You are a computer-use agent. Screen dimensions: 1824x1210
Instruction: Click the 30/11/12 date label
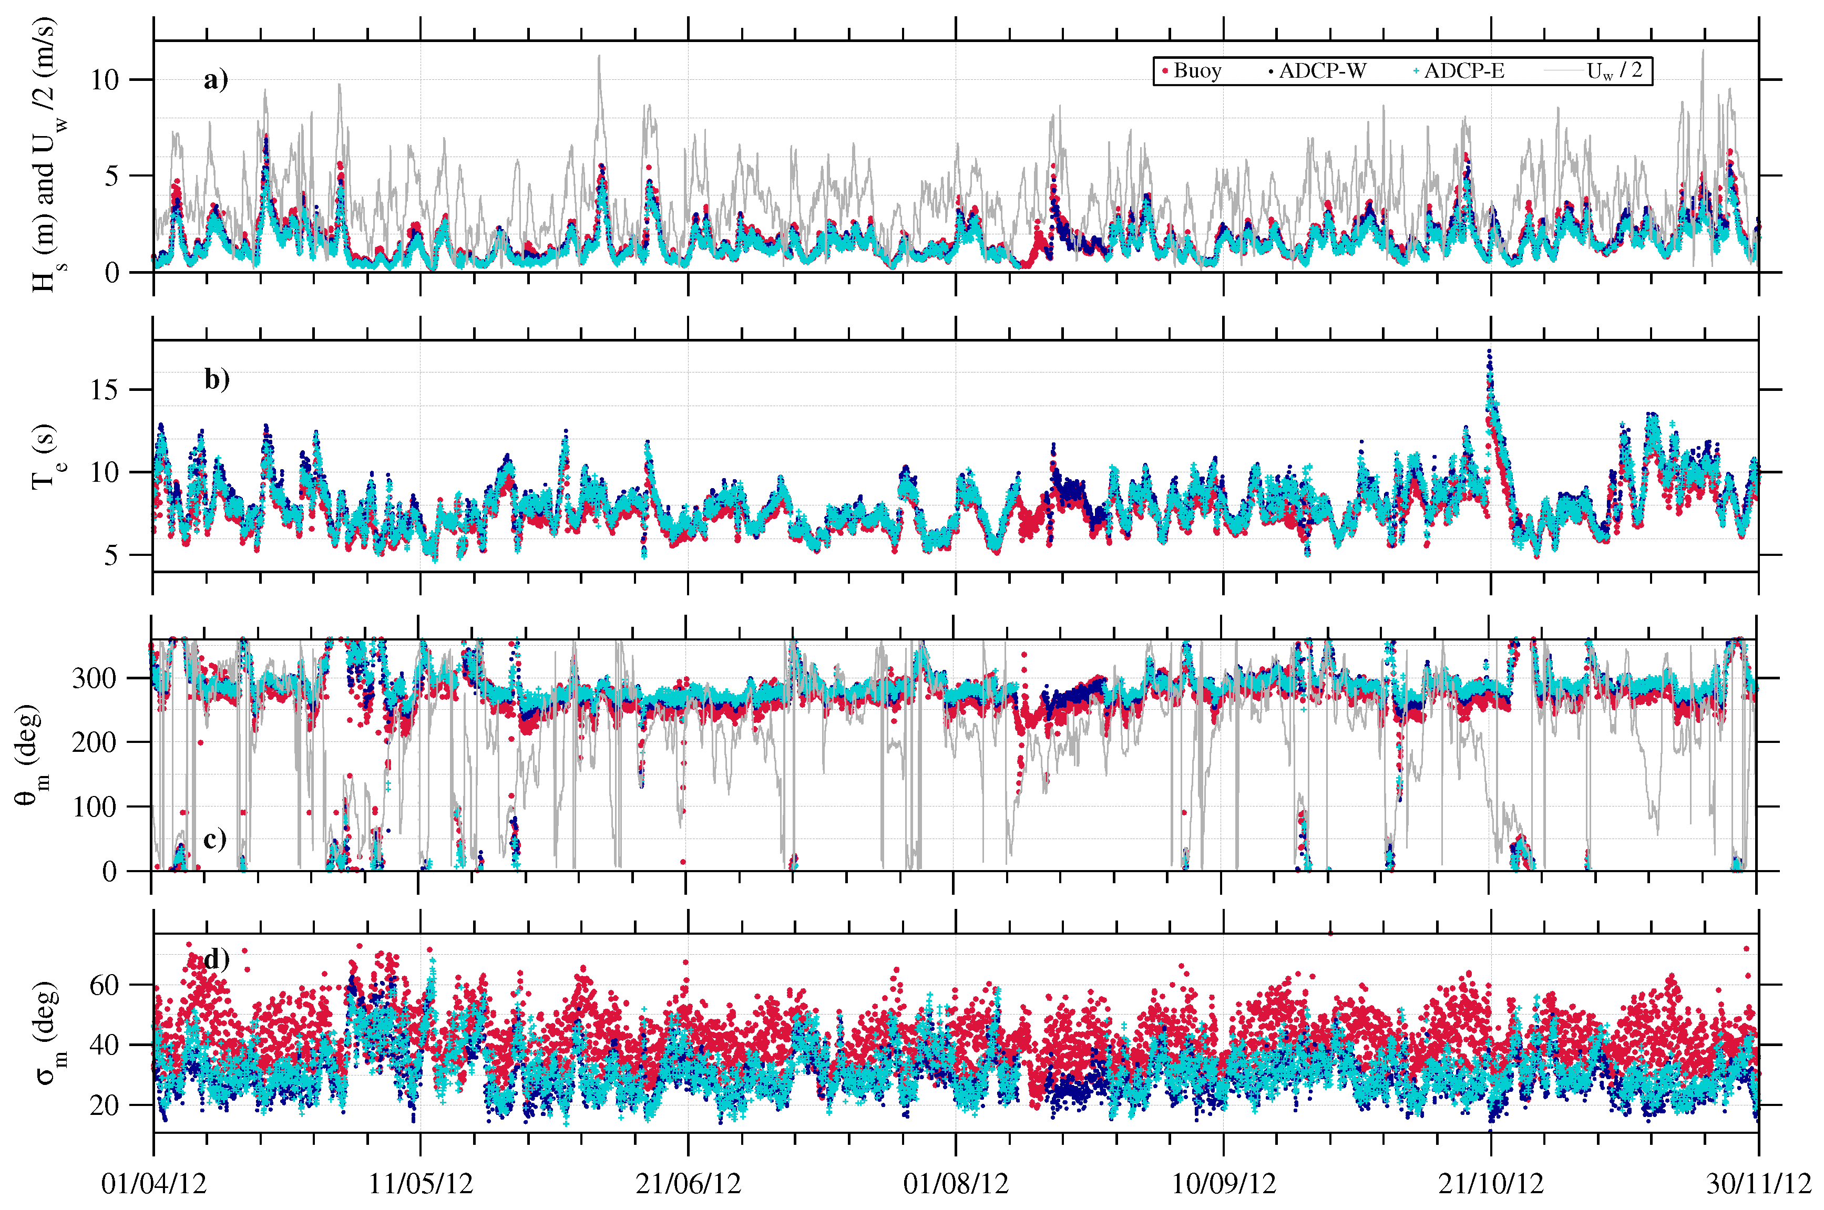tap(1758, 1184)
